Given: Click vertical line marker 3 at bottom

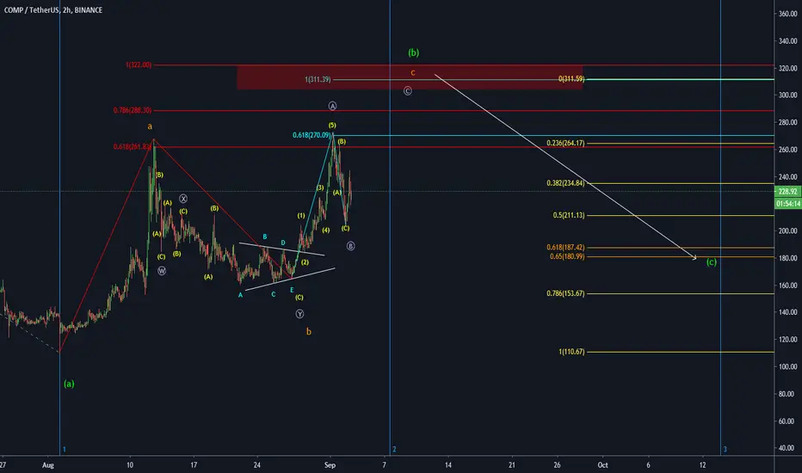Looking at the screenshot, I should pyautogui.click(x=725, y=450).
